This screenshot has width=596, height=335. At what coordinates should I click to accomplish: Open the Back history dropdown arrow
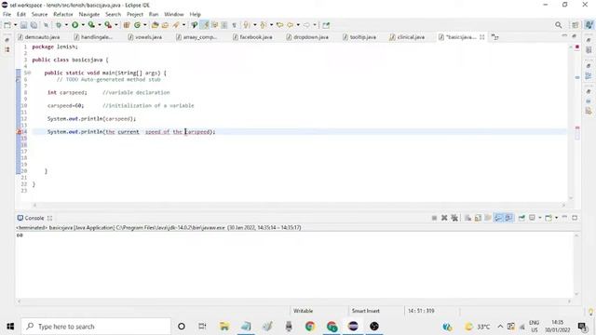coord(298,25)
